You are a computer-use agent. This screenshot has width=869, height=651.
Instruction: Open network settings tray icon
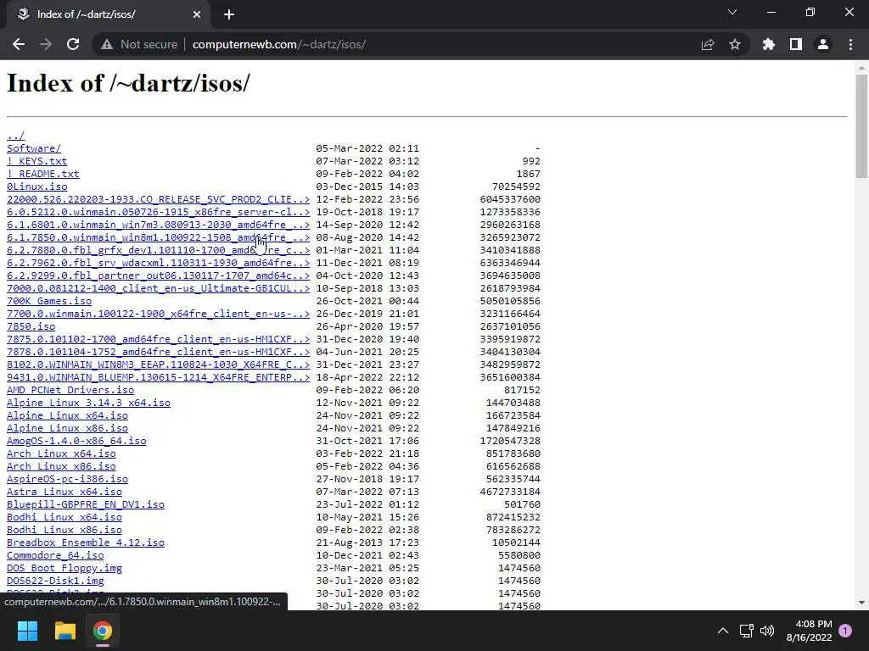point(746,631)
